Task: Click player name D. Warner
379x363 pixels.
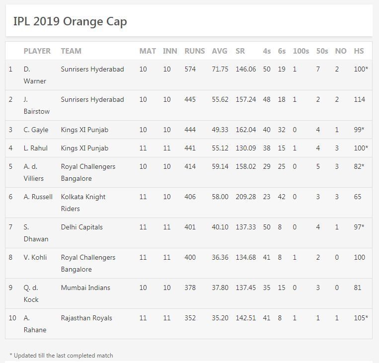Action: coord(35,75)
